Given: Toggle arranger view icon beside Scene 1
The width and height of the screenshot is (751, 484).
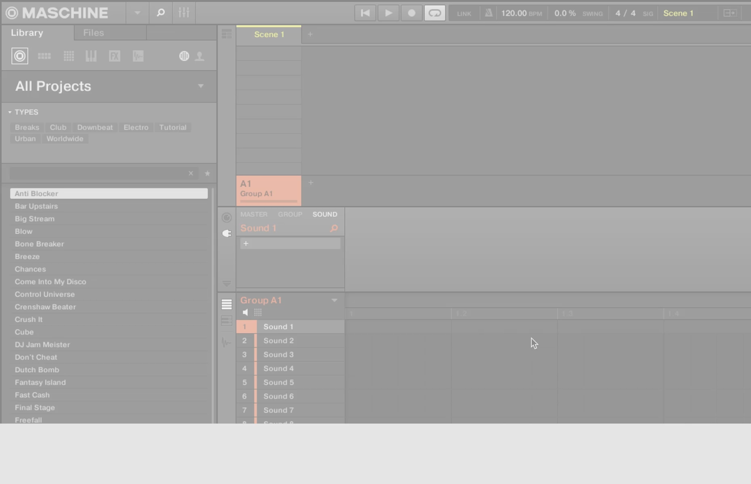Looking at the screenshot, I should click(x=227, y=34).
